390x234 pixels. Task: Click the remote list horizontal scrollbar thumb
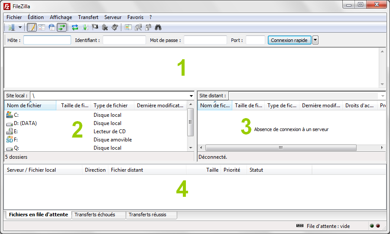[x=281, y=147]
